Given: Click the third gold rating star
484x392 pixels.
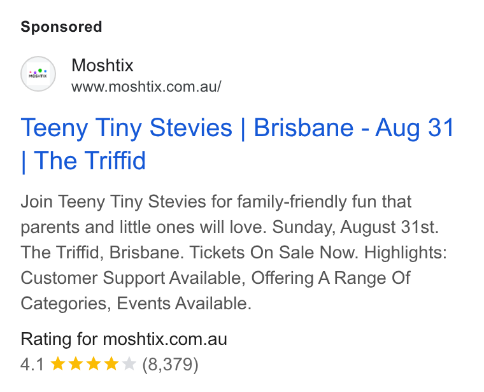Looking at the screenshot, I should 94,363.
